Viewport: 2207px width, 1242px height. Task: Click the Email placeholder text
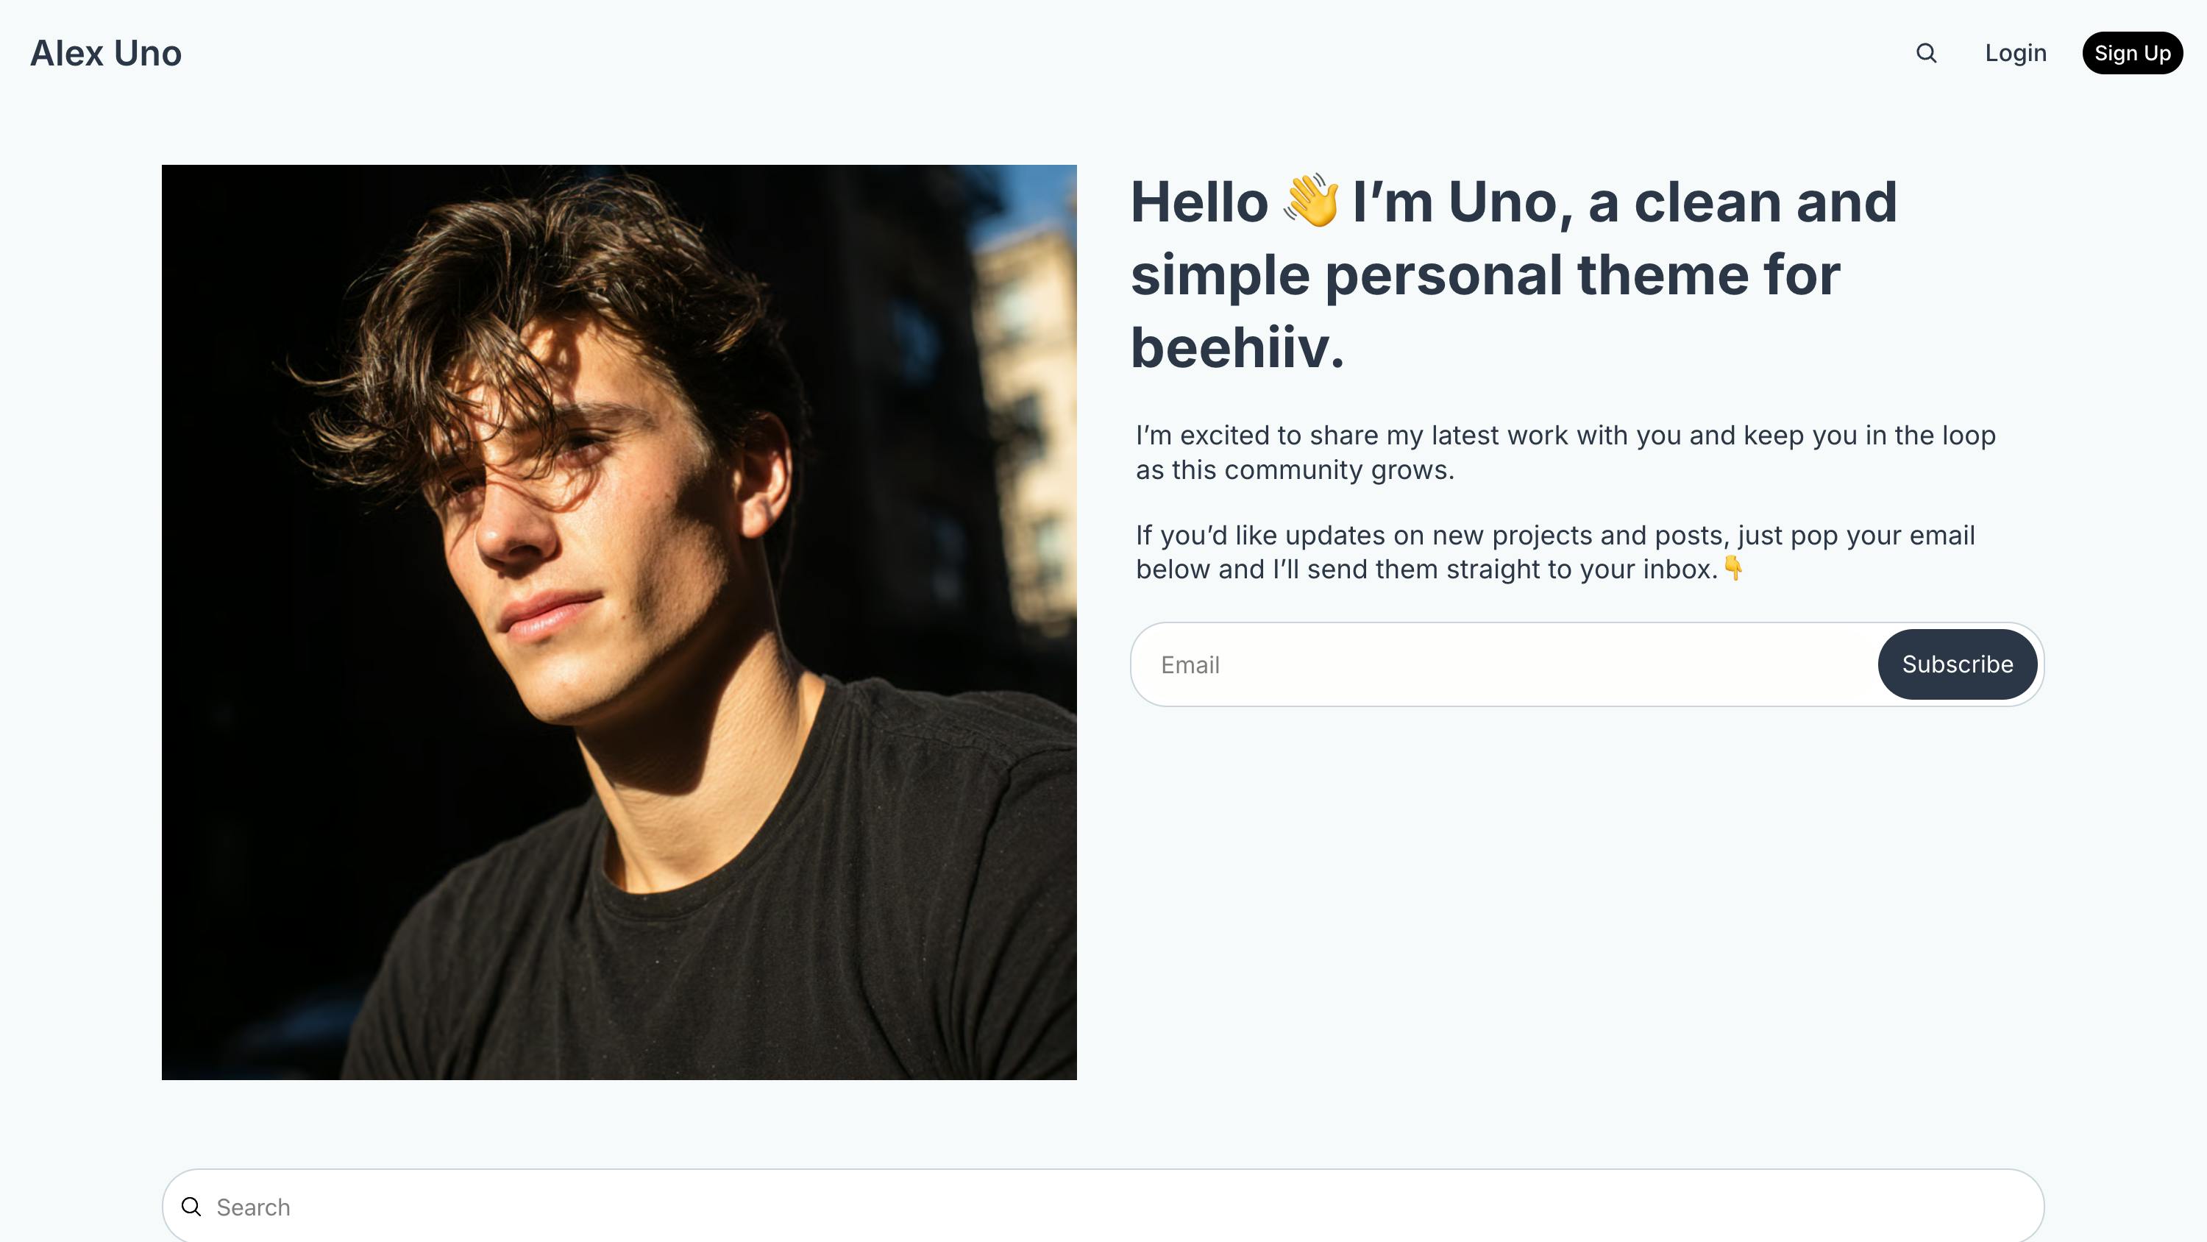pos(1190,664)
